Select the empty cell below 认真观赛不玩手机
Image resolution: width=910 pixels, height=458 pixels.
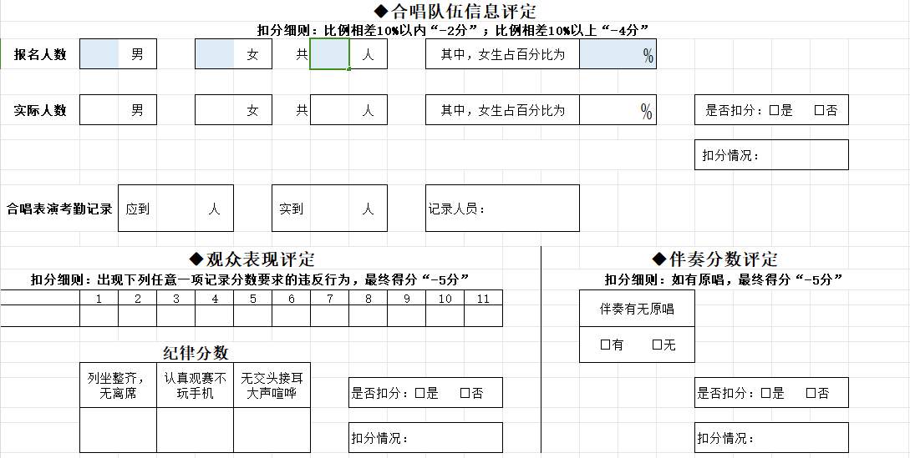click(x=195, y=430)
